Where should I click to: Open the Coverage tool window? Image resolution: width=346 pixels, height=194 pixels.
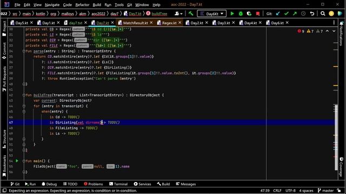coord(342,167)
